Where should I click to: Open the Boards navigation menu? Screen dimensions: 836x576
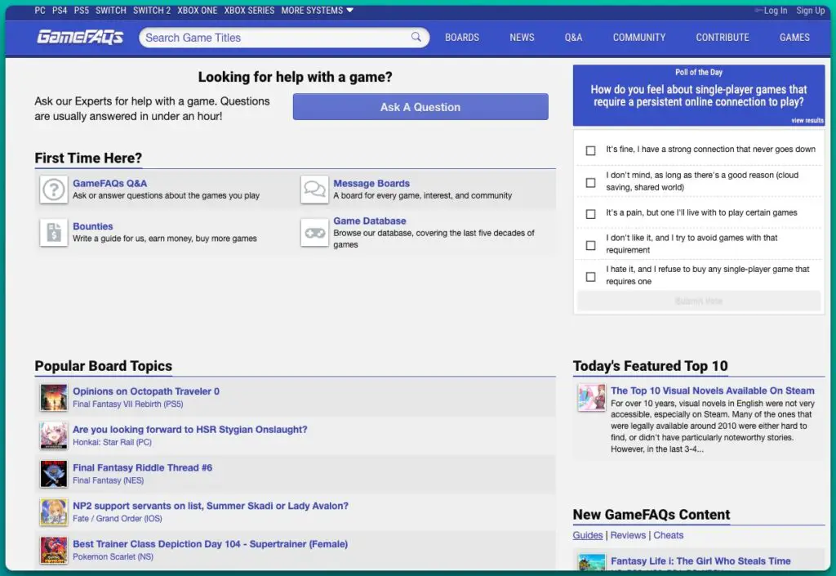(x=462, y=38)
